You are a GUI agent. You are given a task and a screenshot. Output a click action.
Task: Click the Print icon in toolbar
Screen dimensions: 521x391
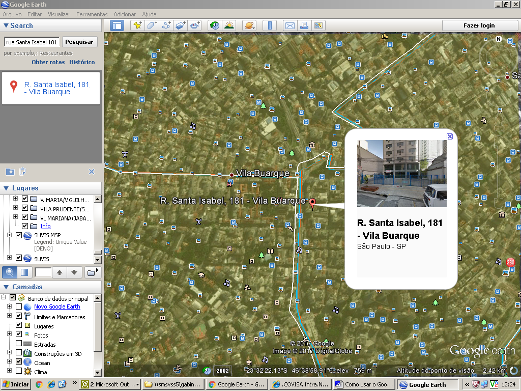click(x=304, y=25)
